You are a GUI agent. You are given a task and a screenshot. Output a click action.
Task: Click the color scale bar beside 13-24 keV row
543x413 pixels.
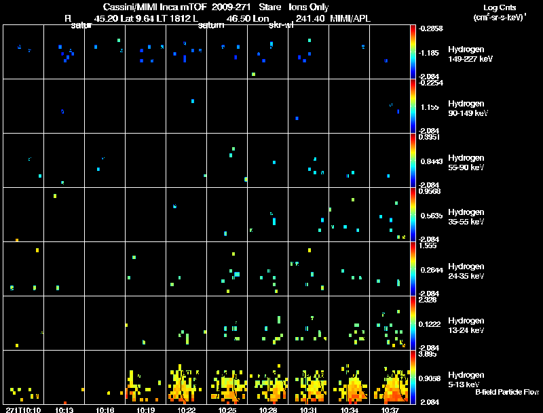[413, 323]
